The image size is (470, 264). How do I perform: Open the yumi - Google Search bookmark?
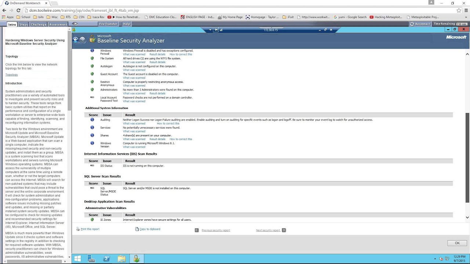(350, 17)
